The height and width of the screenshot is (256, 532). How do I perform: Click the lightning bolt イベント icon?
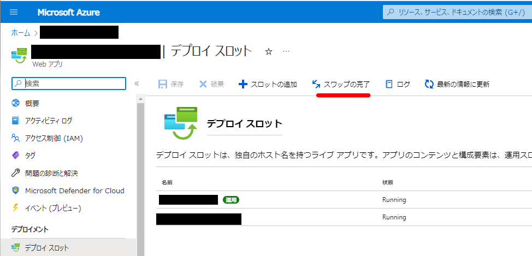pyautogui.click(x=15, y=208)
